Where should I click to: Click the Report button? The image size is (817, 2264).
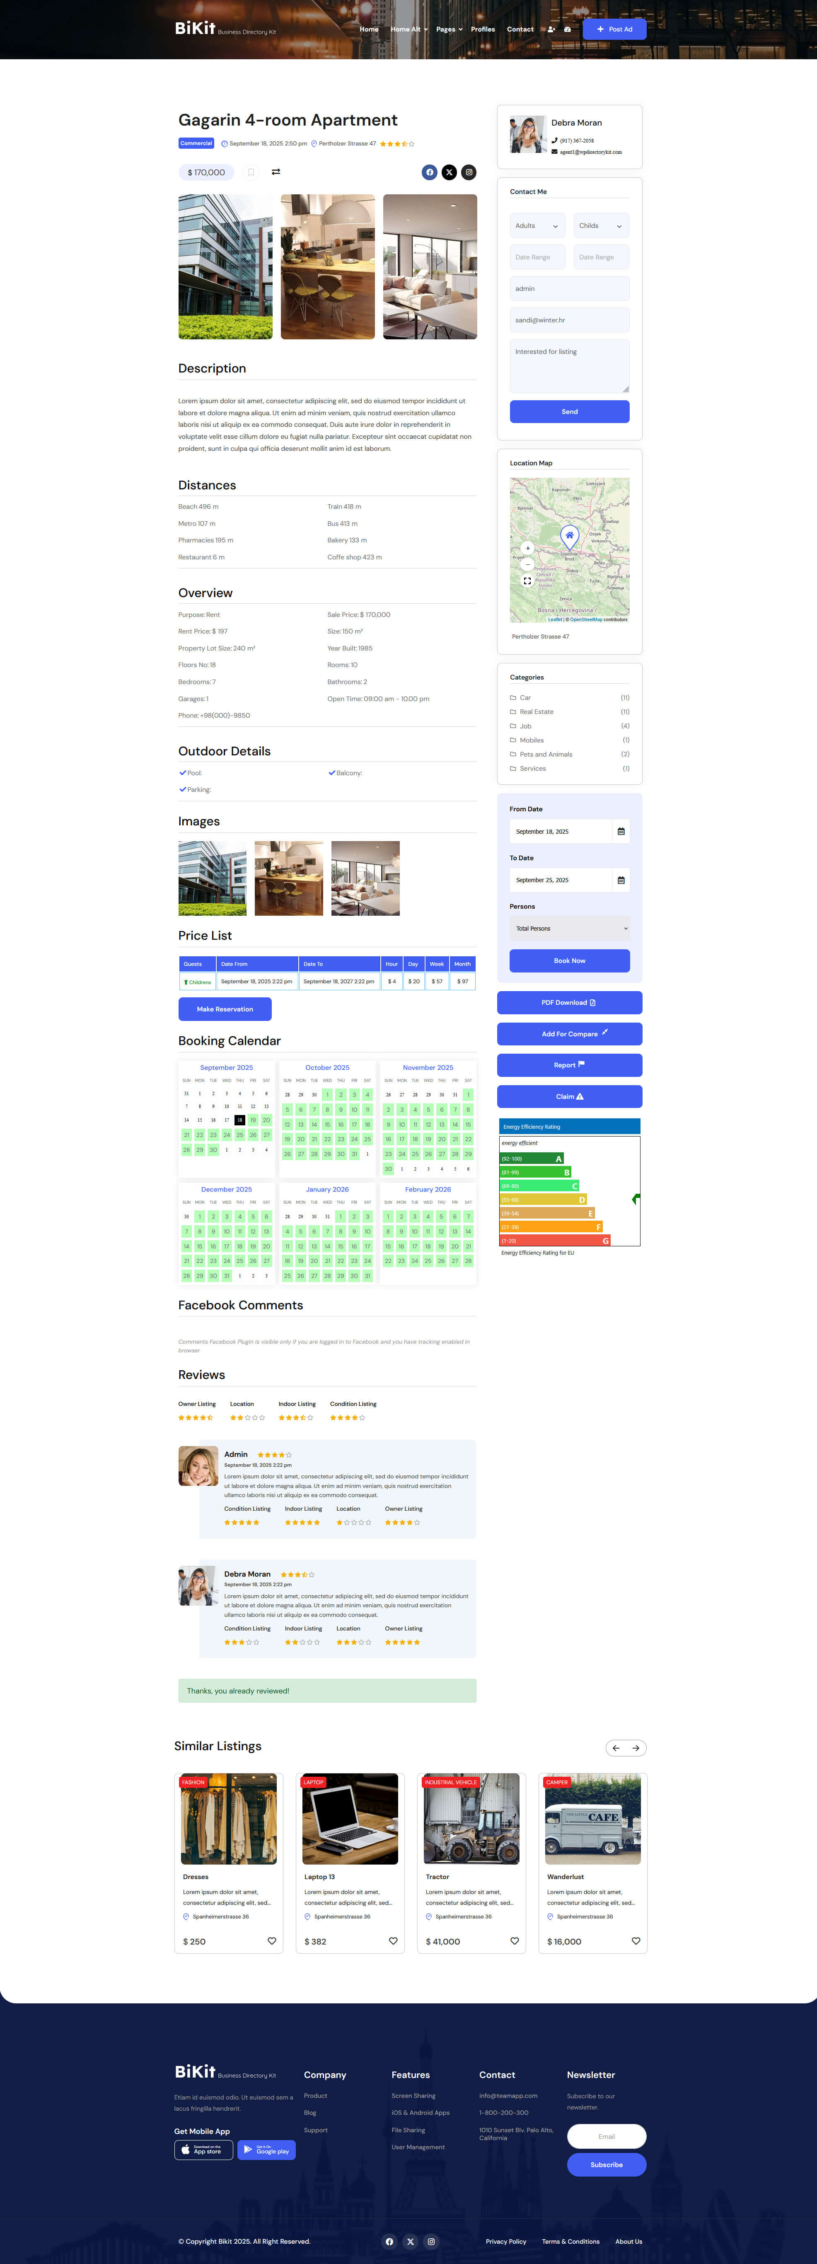point(569,1065)
